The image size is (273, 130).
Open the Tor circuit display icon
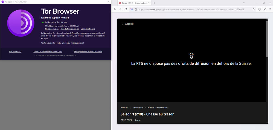point(132,9)
